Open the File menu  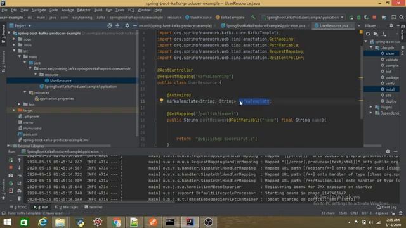click(x=4, y=10)
